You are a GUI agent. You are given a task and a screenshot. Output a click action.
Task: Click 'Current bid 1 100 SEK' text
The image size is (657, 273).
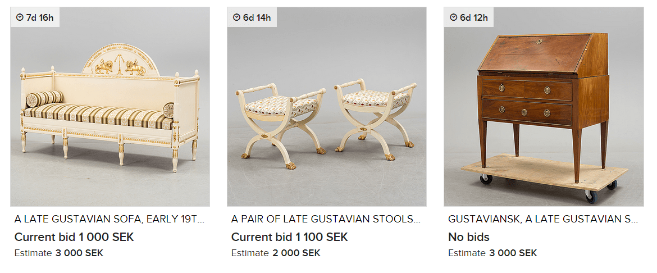[290, 237]
